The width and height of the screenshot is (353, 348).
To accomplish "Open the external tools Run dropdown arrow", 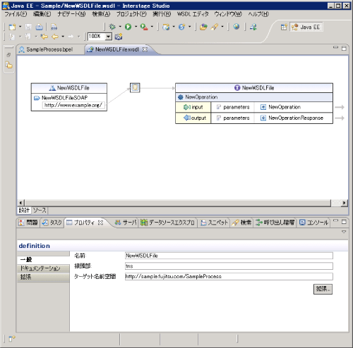I will (x=152, y=27).
